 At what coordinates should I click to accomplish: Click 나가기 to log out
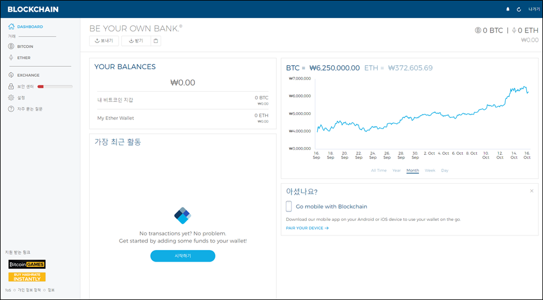click(x=534, y=9)
